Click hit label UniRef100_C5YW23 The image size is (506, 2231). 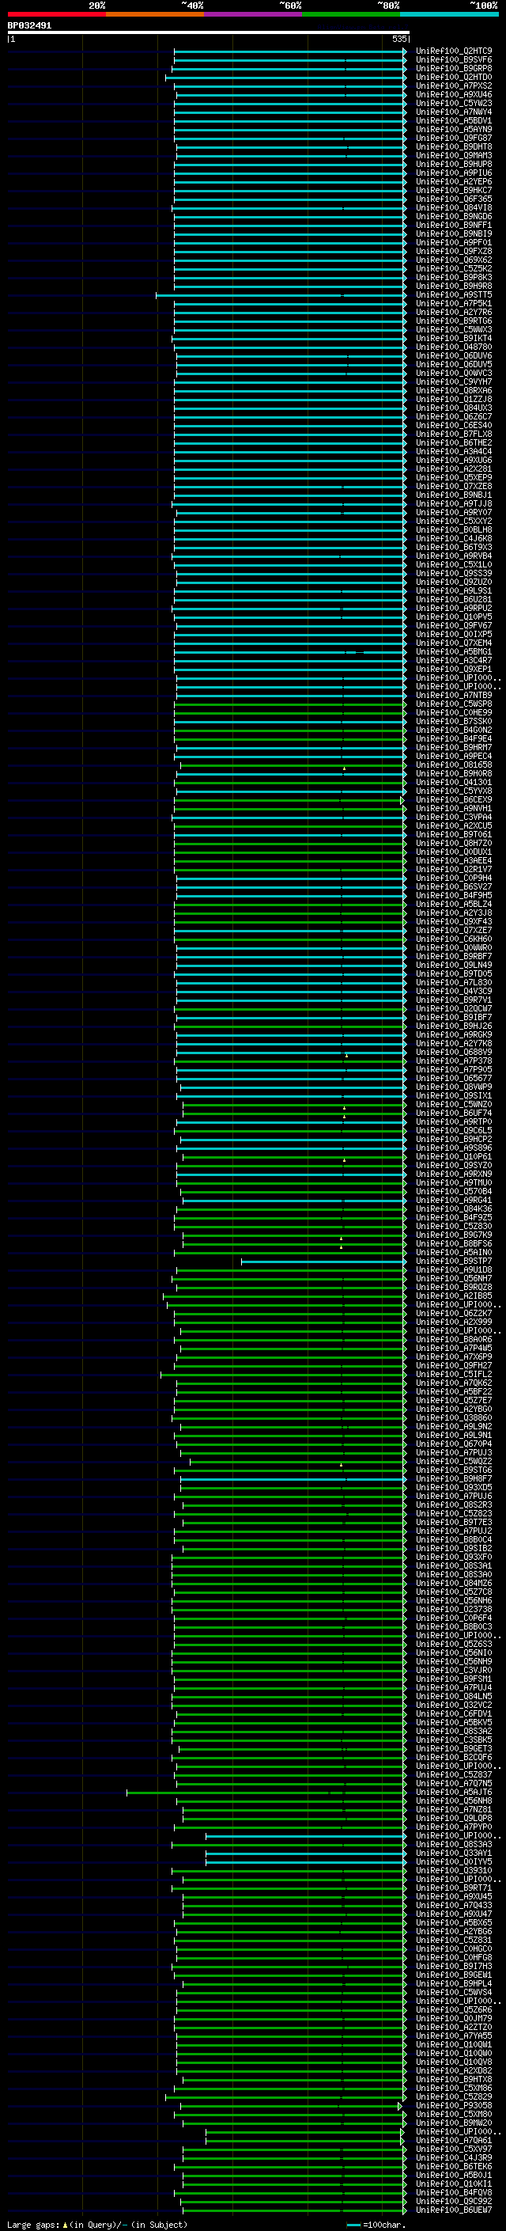[x=453, y=103]
